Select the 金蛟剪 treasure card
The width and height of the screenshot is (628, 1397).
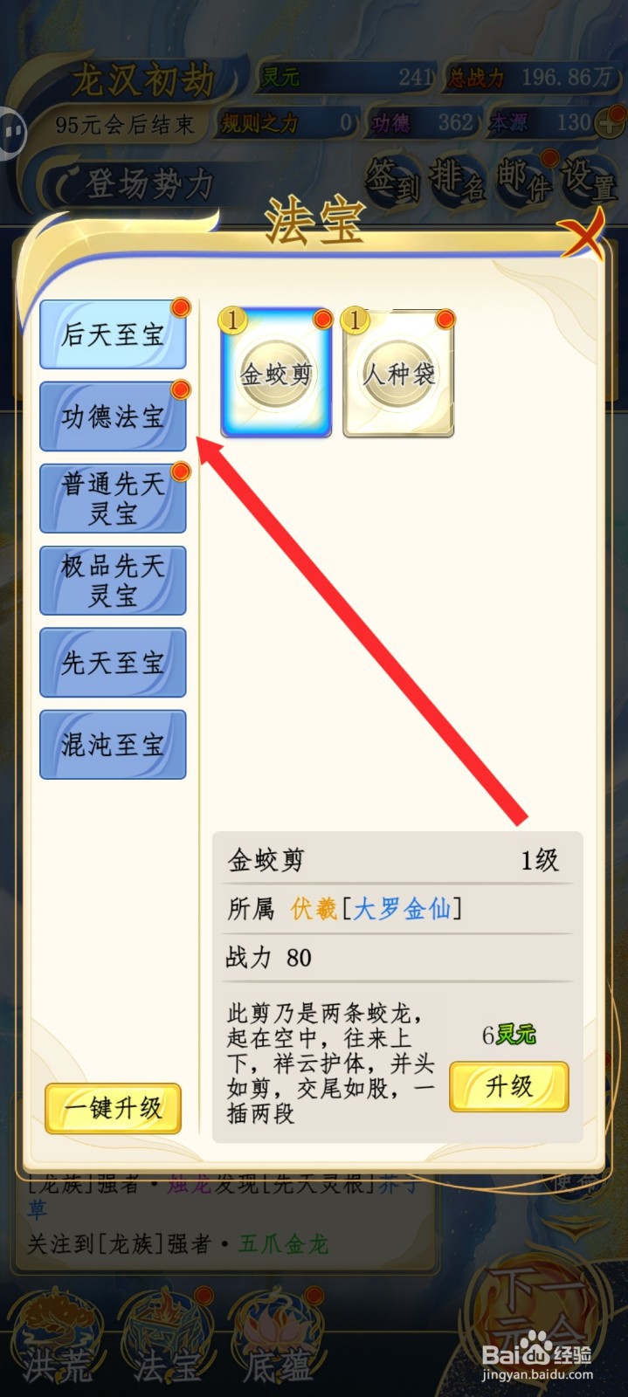point(276,372)
